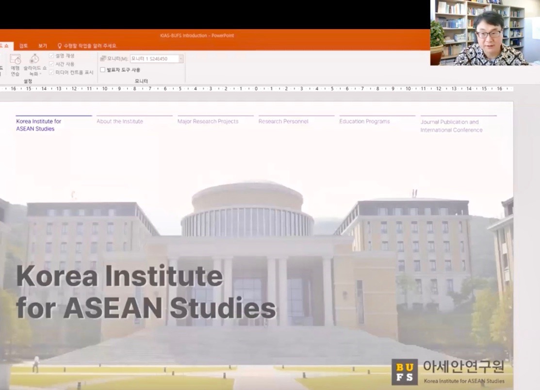Select Research Personnel navigation item
This screenshot has height=390, width=540.
283,121
